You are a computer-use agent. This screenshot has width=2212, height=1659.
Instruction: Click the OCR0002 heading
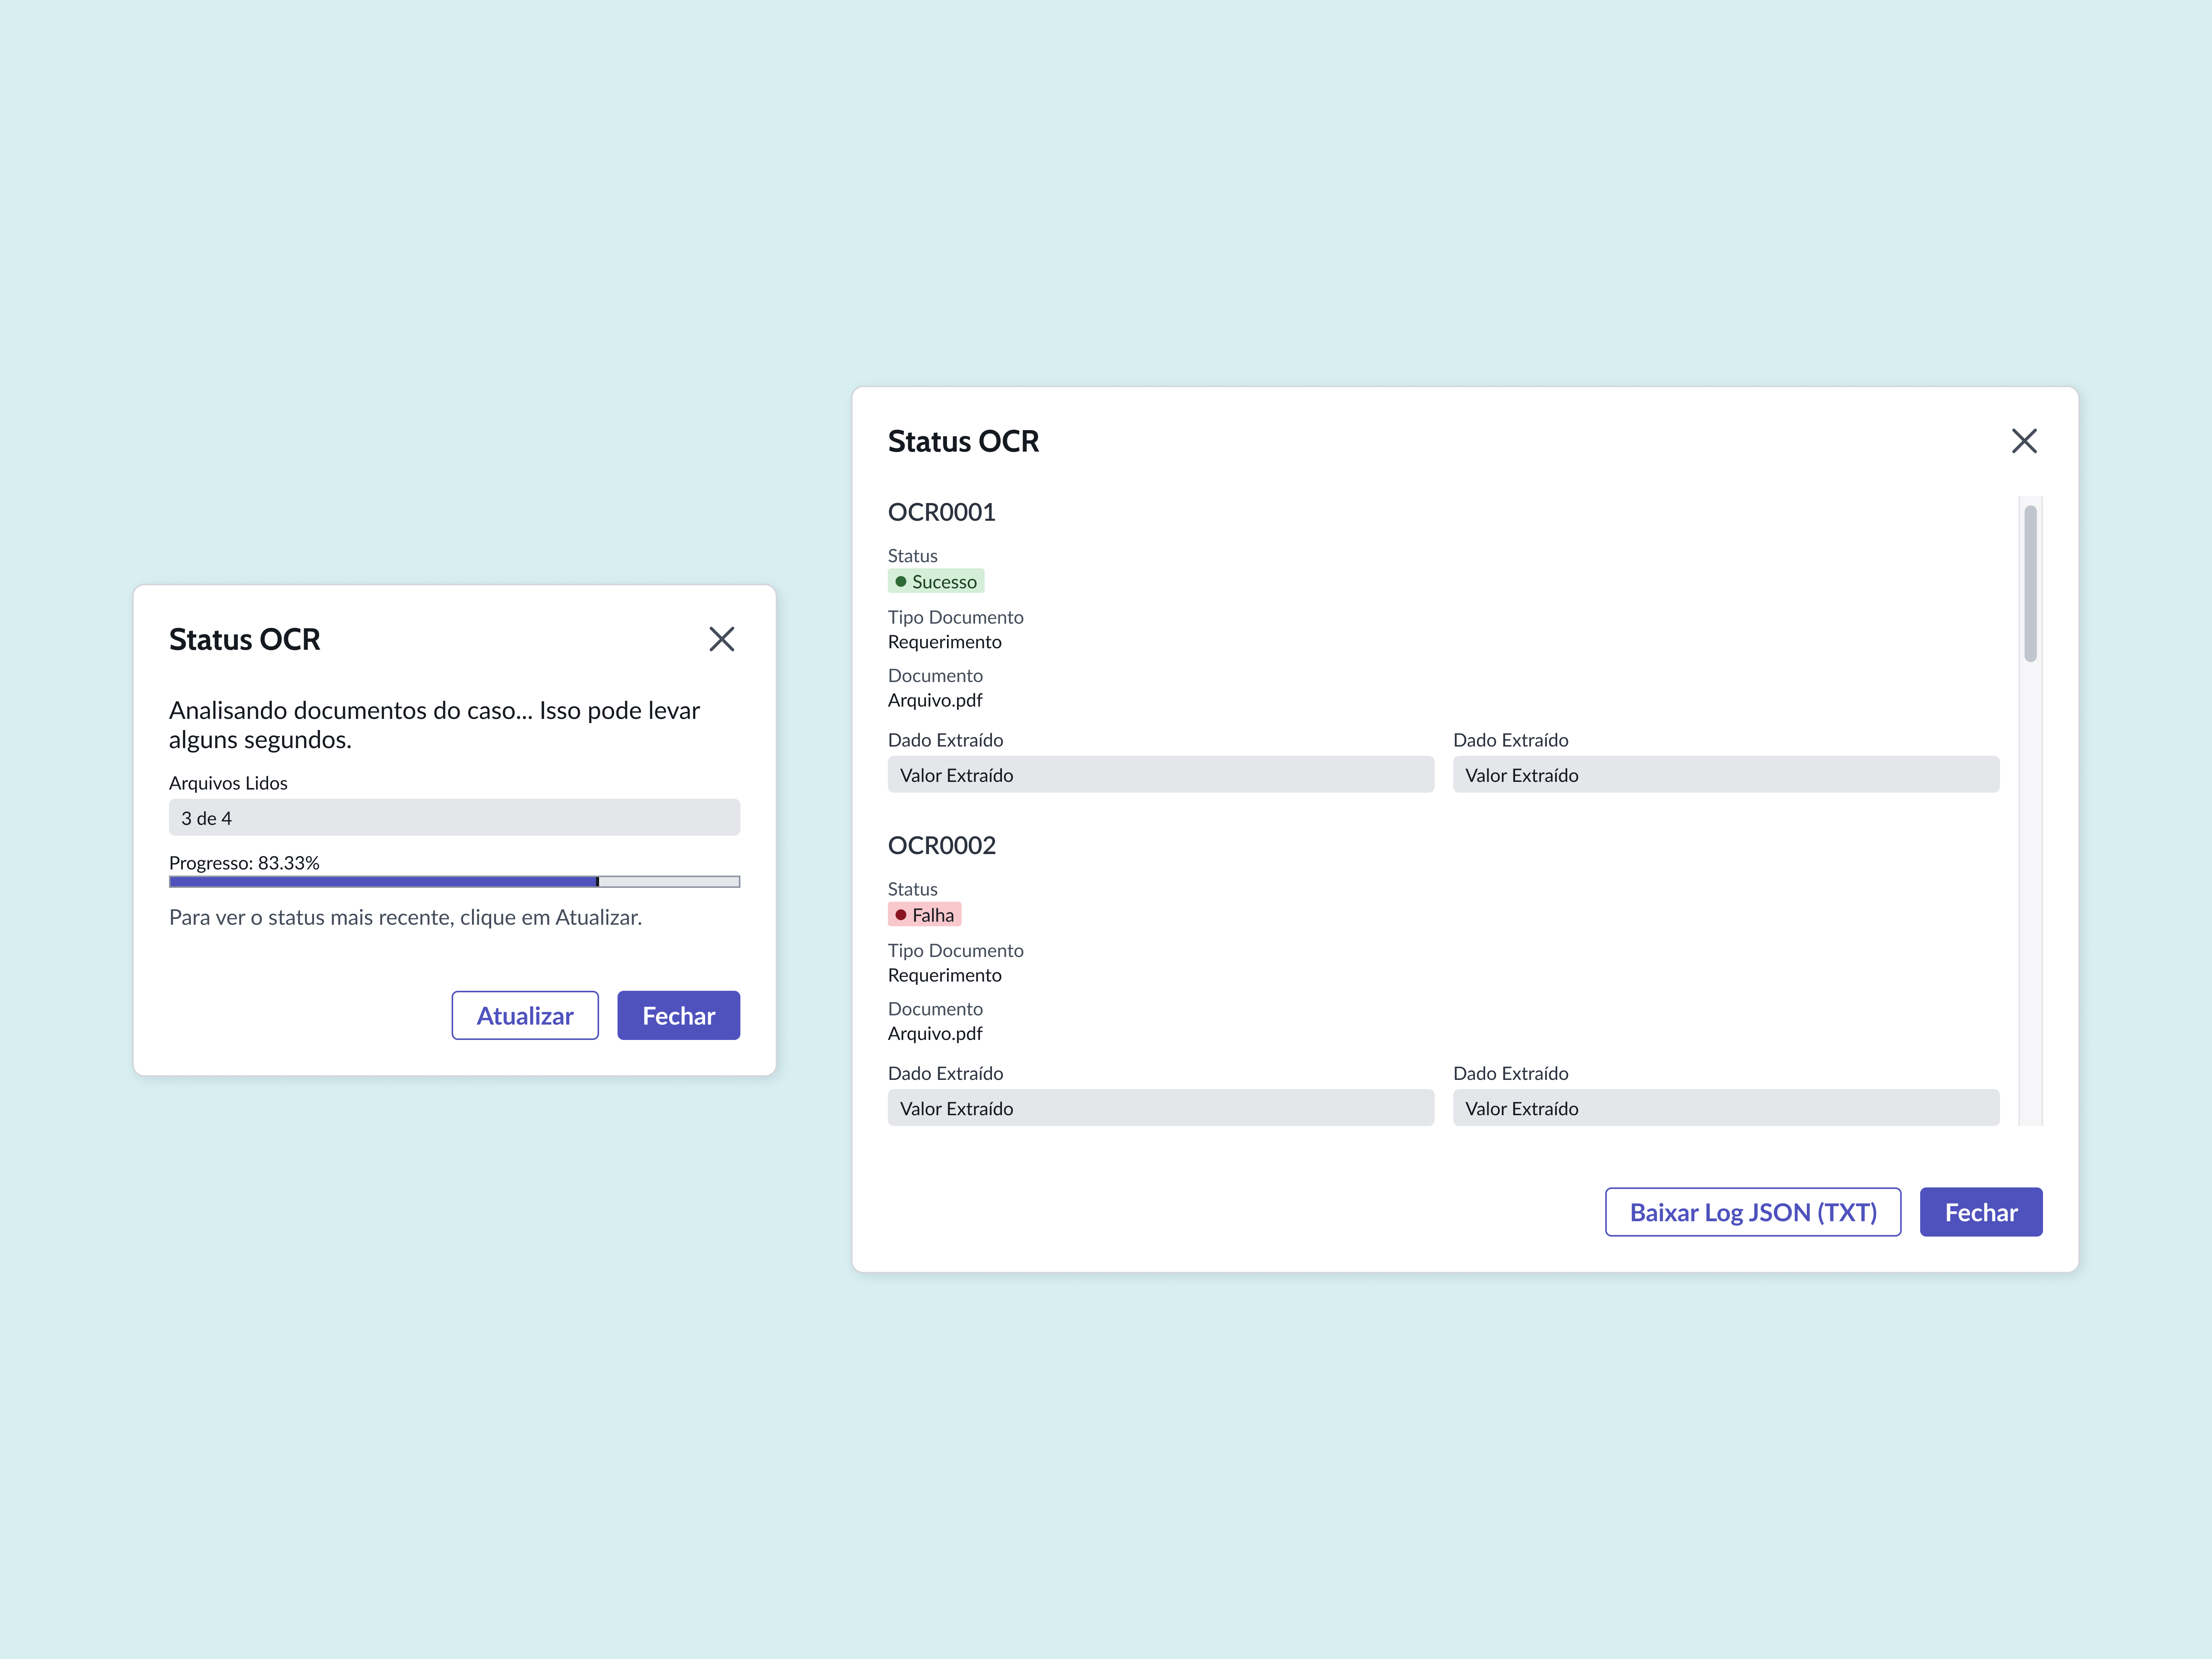click(942, 845)
